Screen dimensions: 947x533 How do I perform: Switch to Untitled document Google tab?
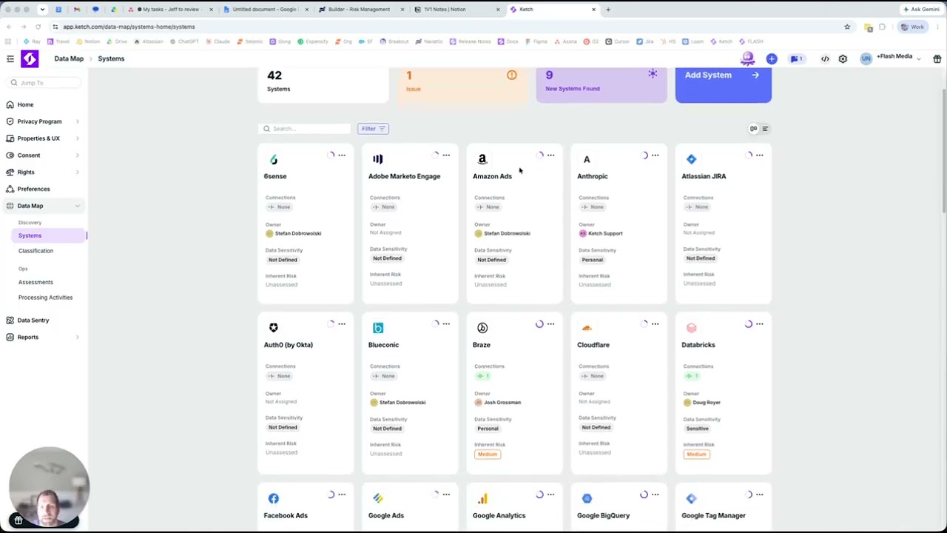coord(265,10)
